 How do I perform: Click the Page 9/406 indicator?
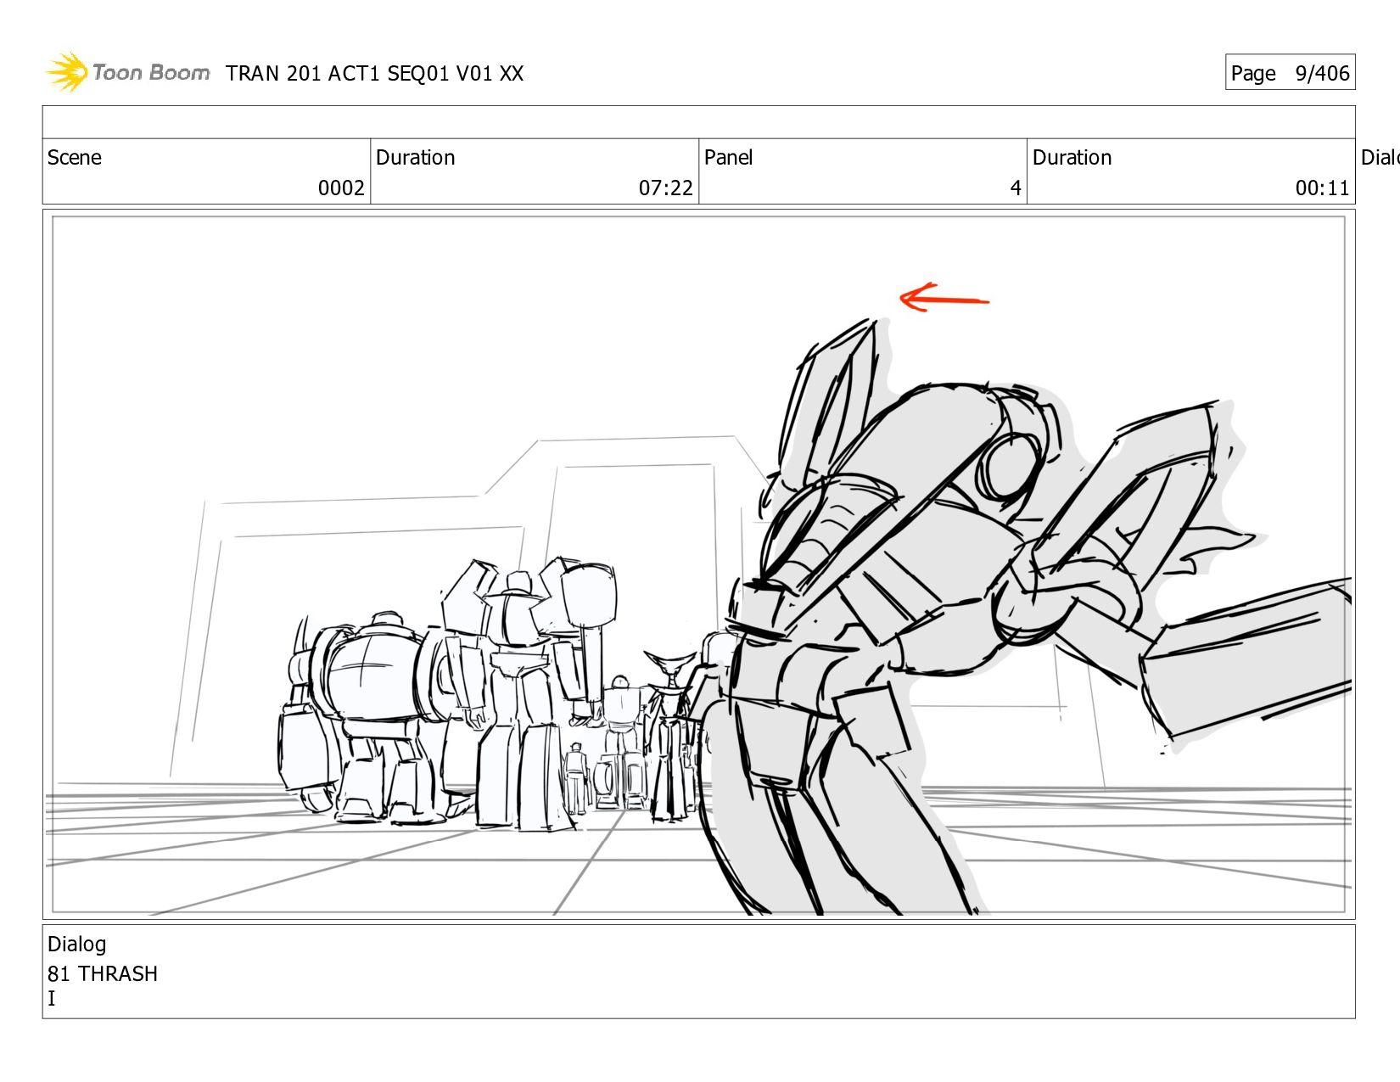click(1290, 73)
